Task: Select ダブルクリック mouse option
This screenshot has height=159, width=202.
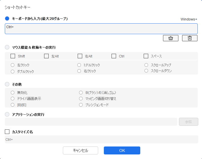Action: (13, 72)
